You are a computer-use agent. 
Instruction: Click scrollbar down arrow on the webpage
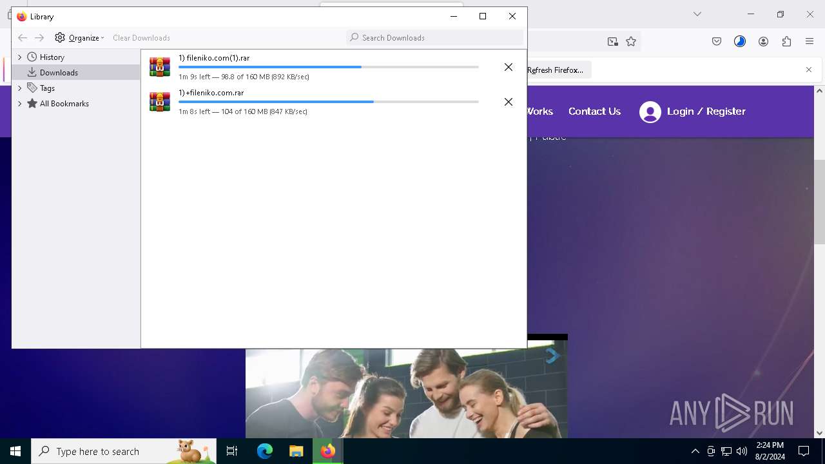[x=819, y=433]
